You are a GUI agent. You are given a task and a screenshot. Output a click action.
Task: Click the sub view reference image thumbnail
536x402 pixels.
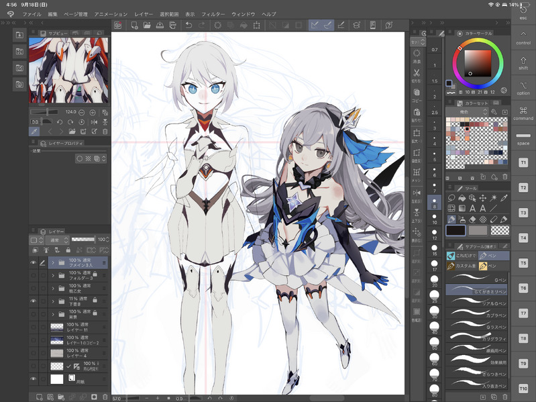68,70
